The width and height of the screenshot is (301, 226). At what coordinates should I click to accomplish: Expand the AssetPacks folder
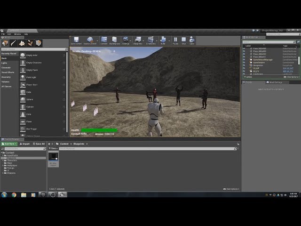coord(3,155)
